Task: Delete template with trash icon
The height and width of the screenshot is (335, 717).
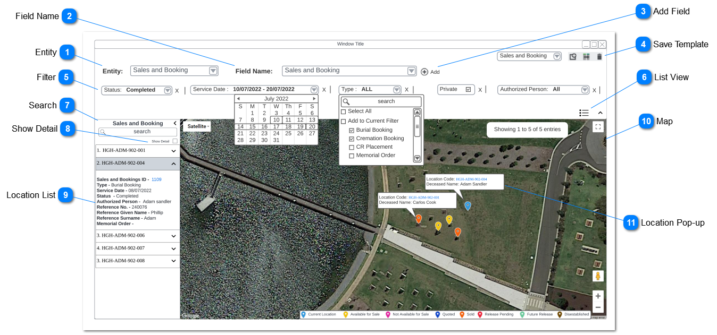Action: click(x=599, y=57)
